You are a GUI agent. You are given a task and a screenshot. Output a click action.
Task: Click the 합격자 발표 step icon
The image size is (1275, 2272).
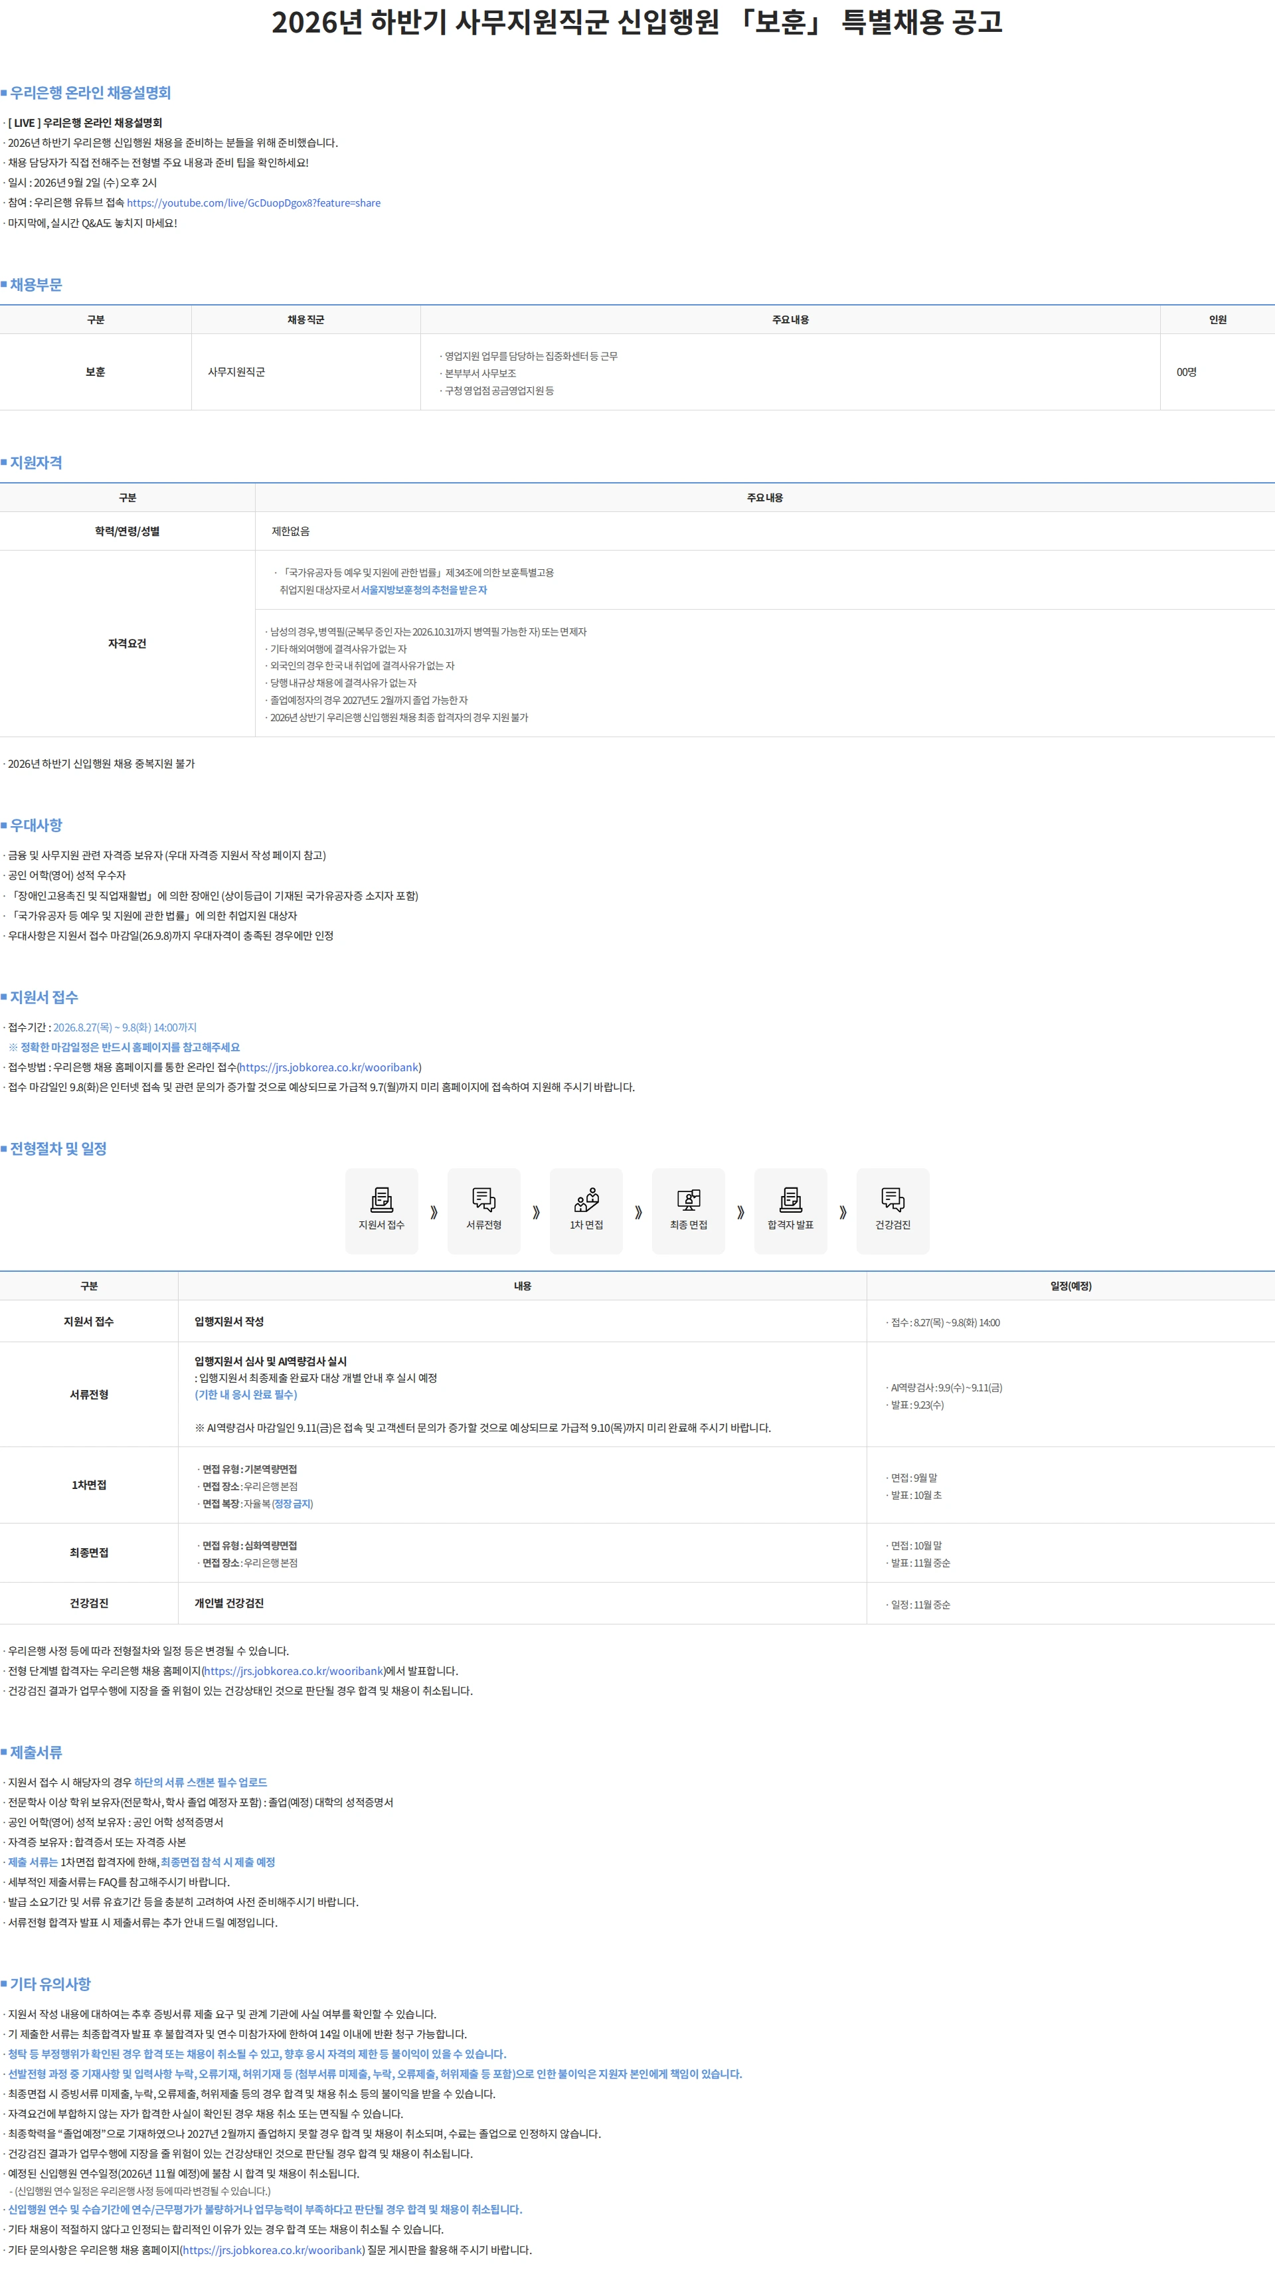[791, 1210]
